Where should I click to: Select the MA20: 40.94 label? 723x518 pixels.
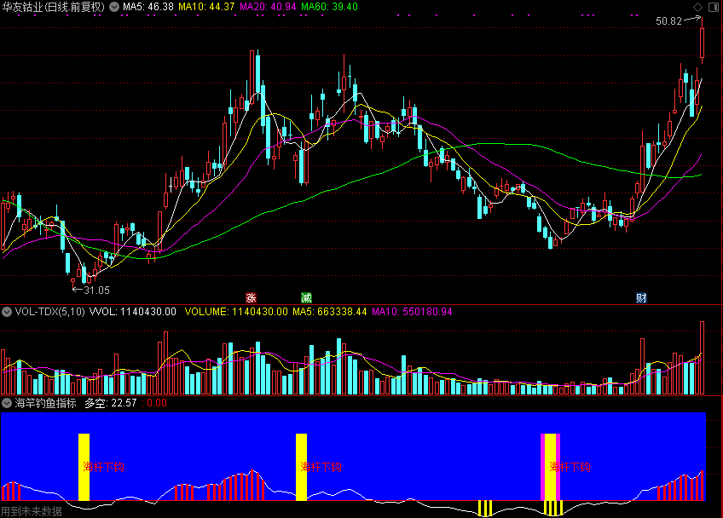268,7
